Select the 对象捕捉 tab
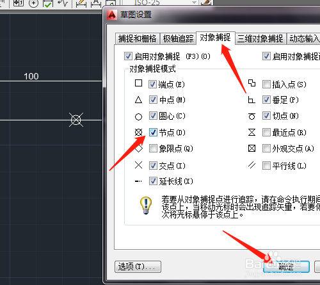Viewport: 320px width, 285px height. (215, 38)
